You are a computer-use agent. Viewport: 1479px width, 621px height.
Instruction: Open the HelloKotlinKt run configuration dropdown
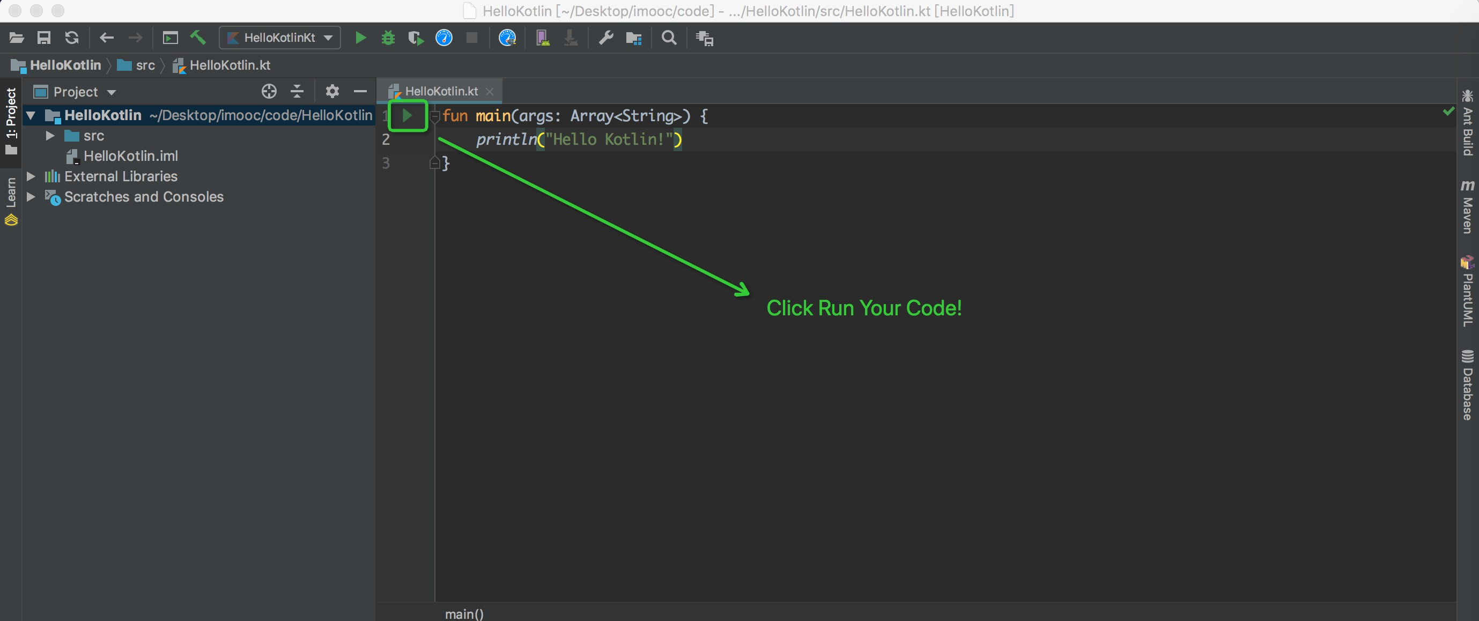(x=280, y=38)
